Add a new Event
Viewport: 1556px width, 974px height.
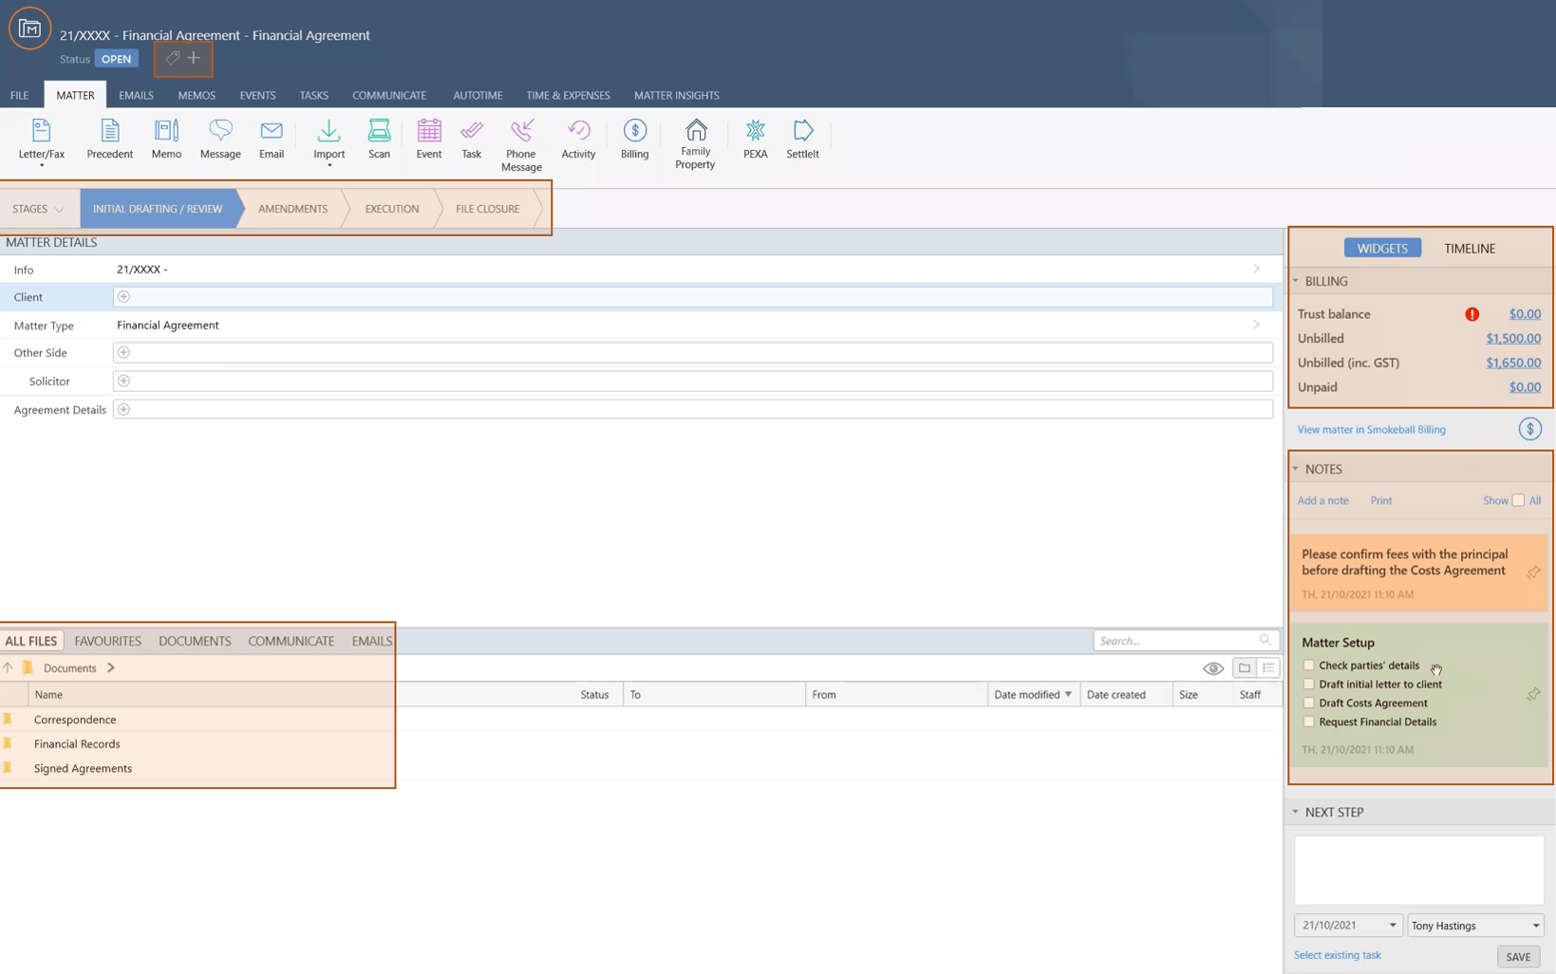pos(428,138)
